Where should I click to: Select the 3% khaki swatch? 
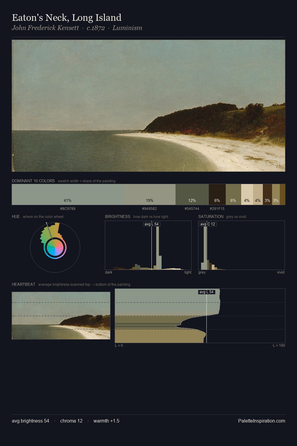(276, 194)
